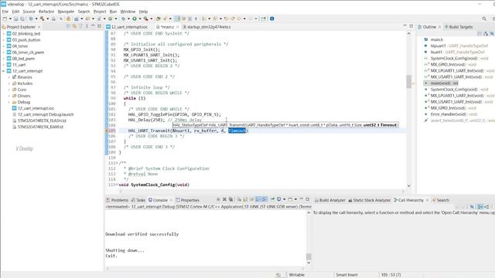Collapse comment fold at line 111
The height and width of the screenshot is (278, 495).
(x=118, y=163)
